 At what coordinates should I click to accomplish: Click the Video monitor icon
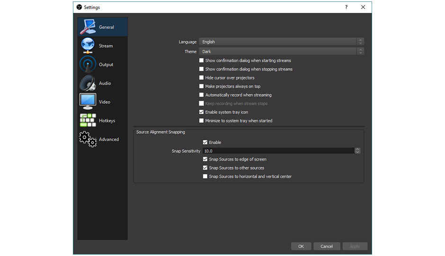(x=88, y=101)
